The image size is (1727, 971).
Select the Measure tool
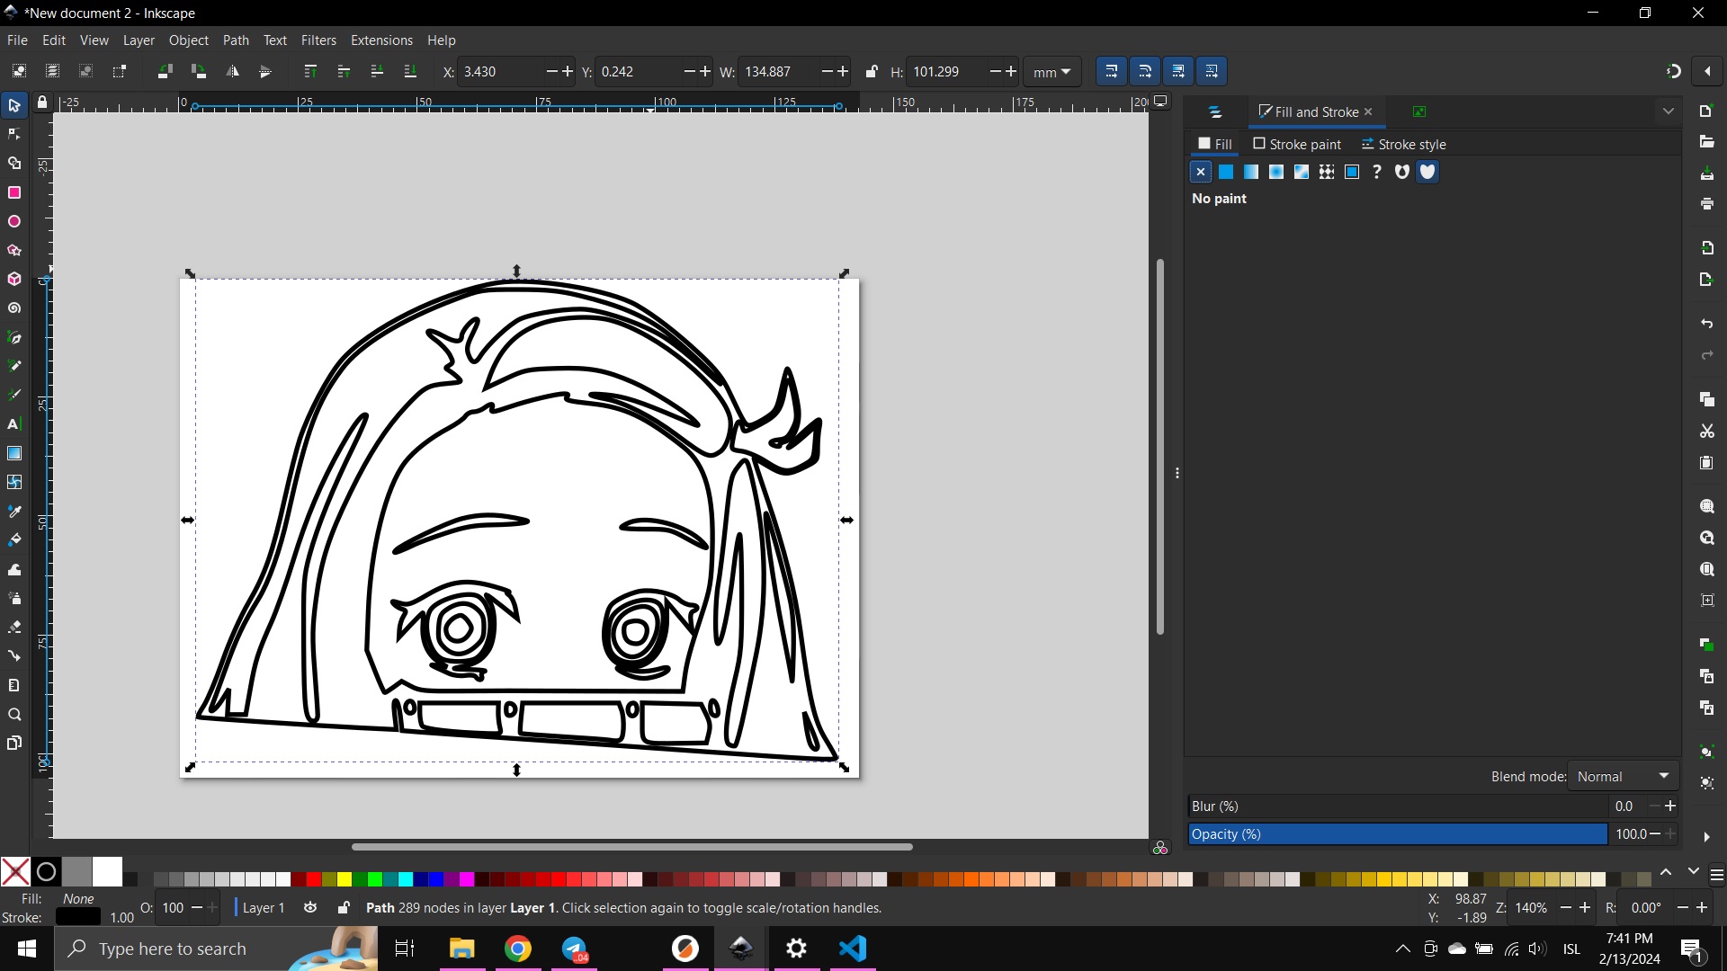(14, 686)
